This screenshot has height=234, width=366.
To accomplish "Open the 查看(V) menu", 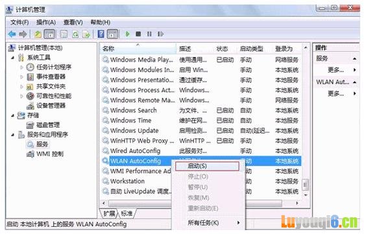I will pyautogui.click(x=73, y=23).
